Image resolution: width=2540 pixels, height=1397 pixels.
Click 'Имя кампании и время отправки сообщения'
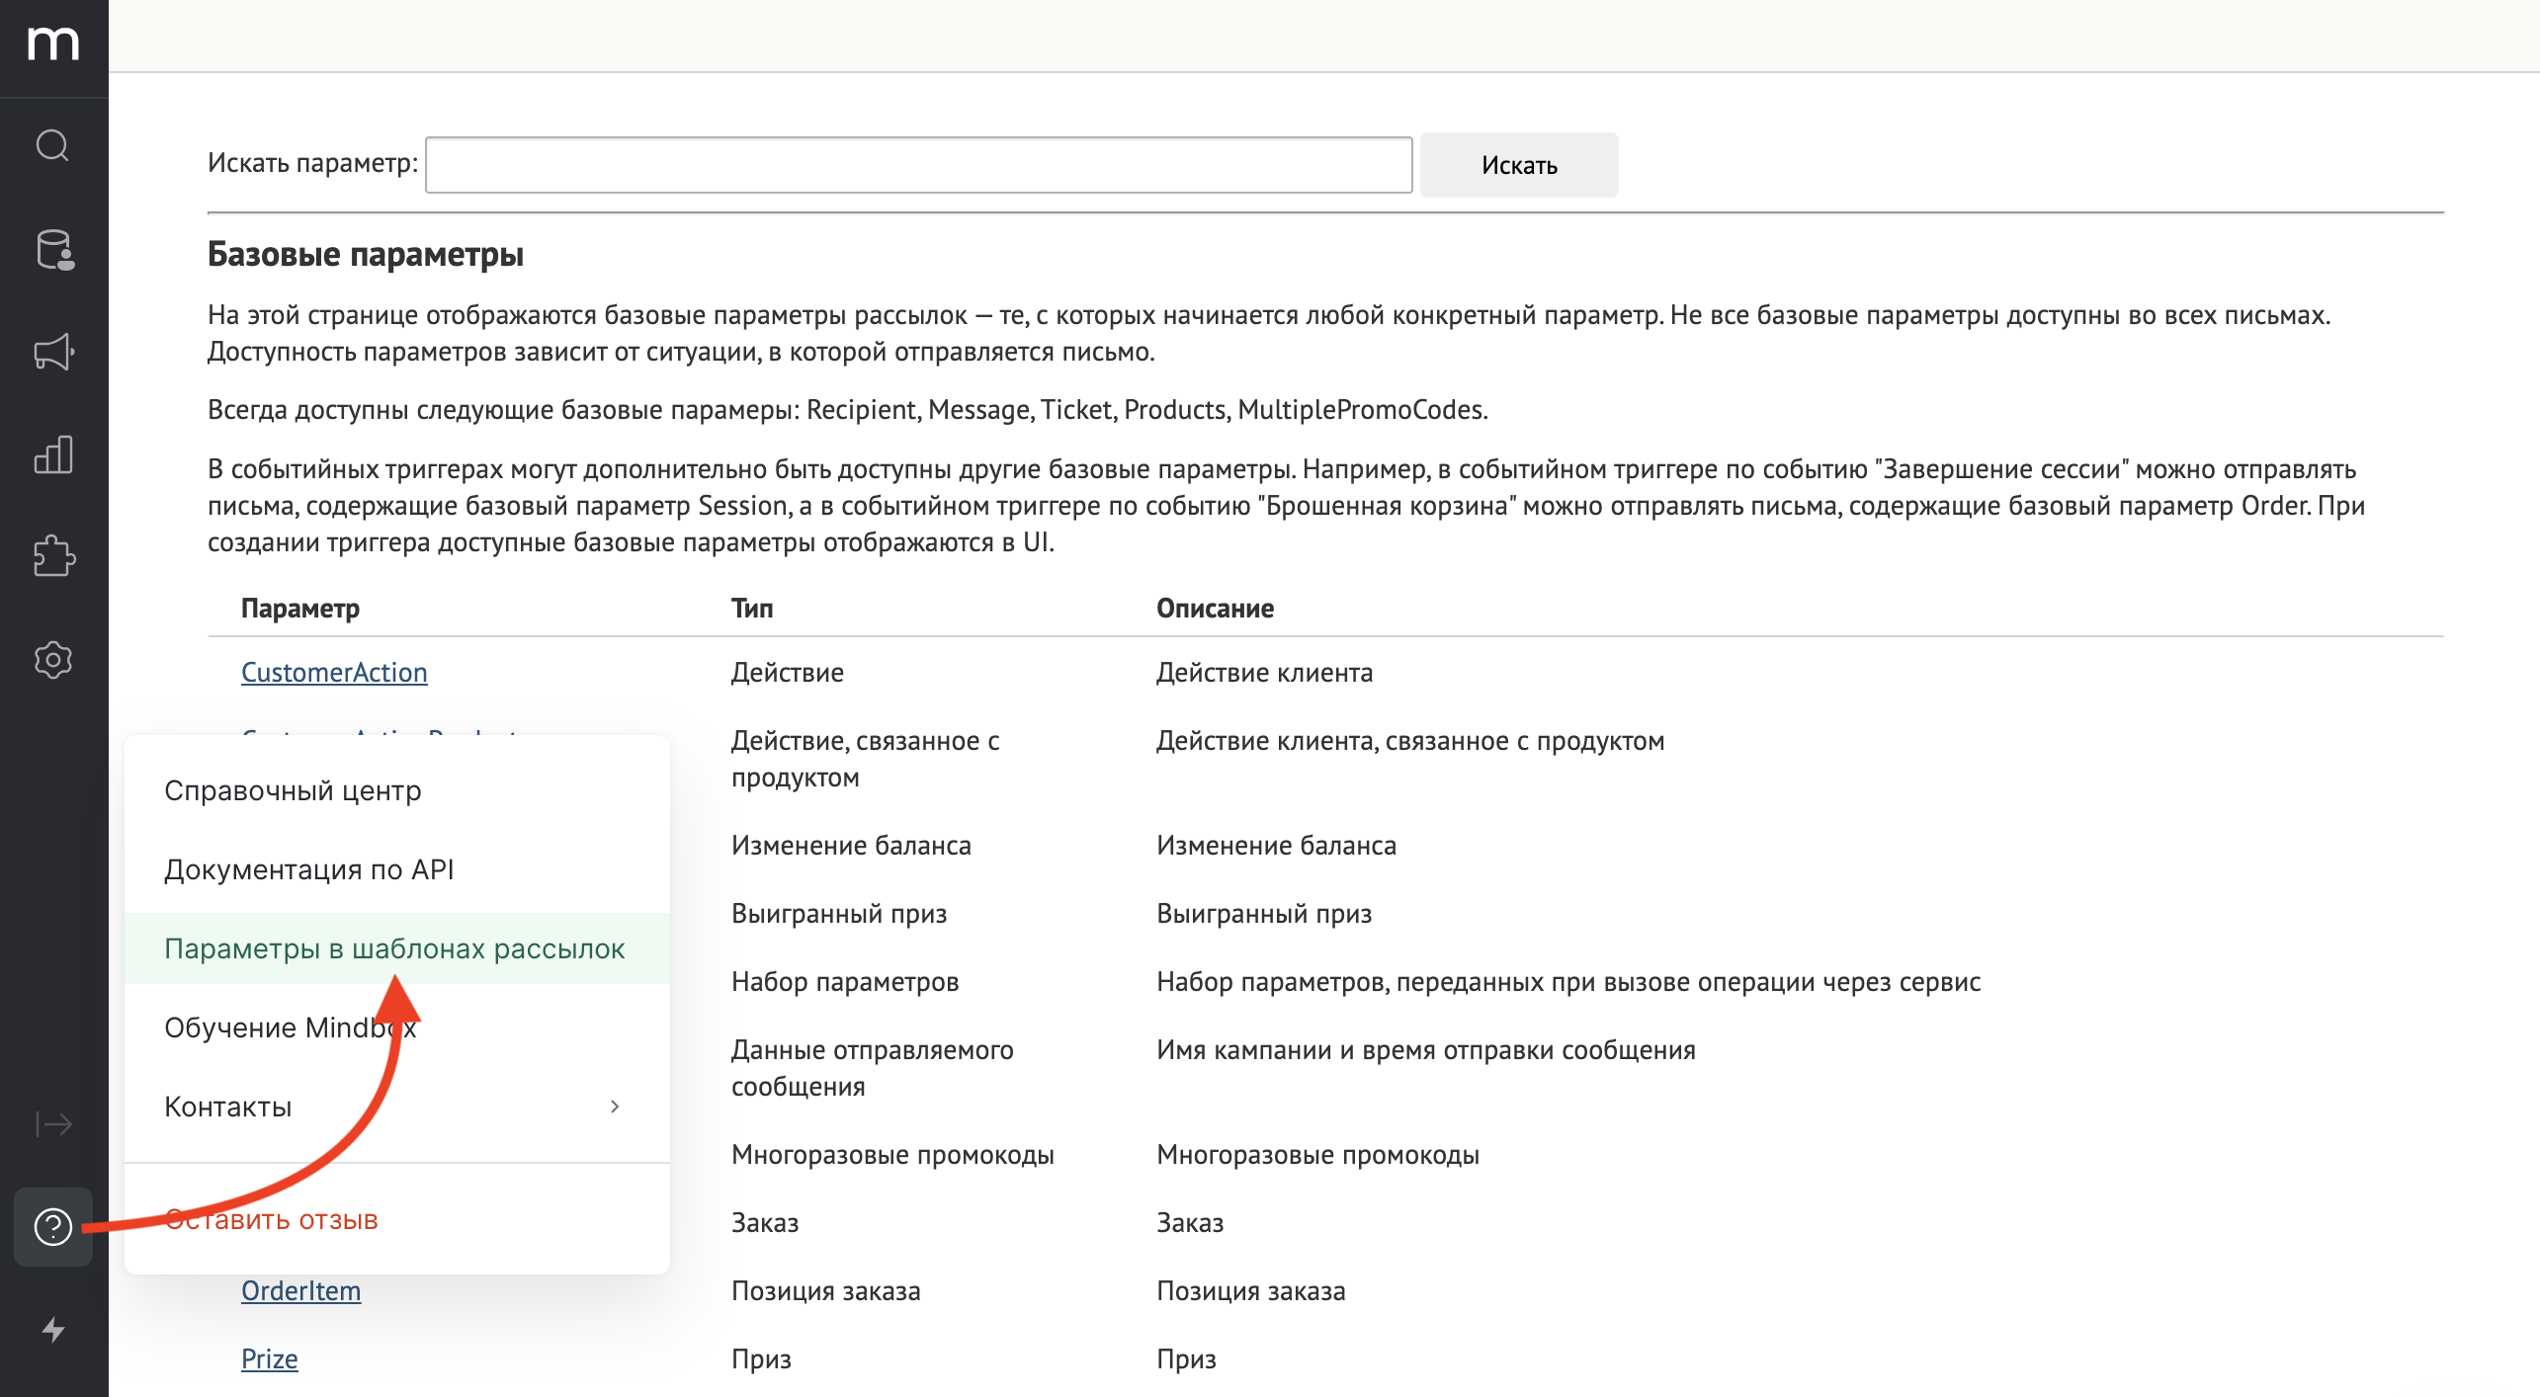[1425, 1049]
